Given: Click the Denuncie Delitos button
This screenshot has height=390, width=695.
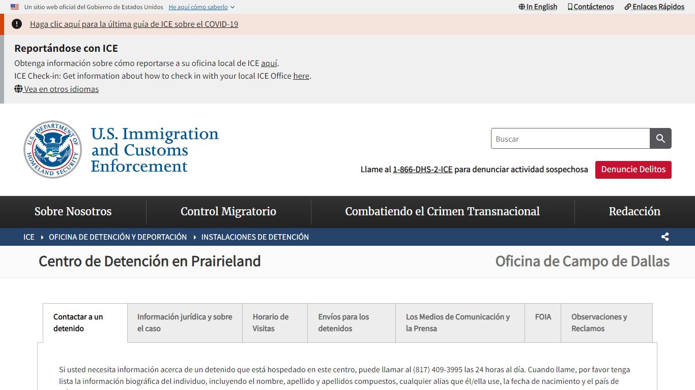Looking at the screenshot, I should pyautogui.click(x=633, y=170).
